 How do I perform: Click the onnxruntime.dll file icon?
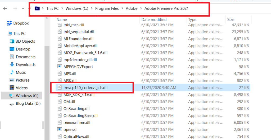tap(60, 122)
